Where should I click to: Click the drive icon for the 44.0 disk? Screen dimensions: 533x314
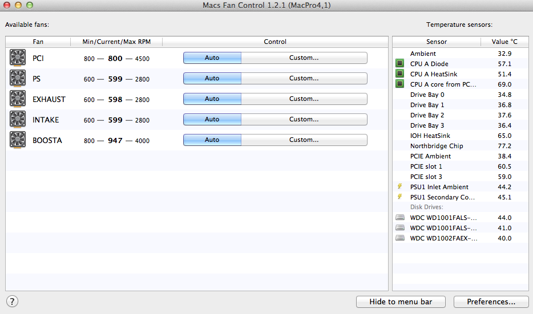[400, 217]
